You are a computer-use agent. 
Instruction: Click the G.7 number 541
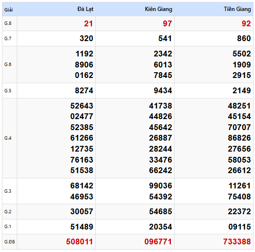(165, 39)
